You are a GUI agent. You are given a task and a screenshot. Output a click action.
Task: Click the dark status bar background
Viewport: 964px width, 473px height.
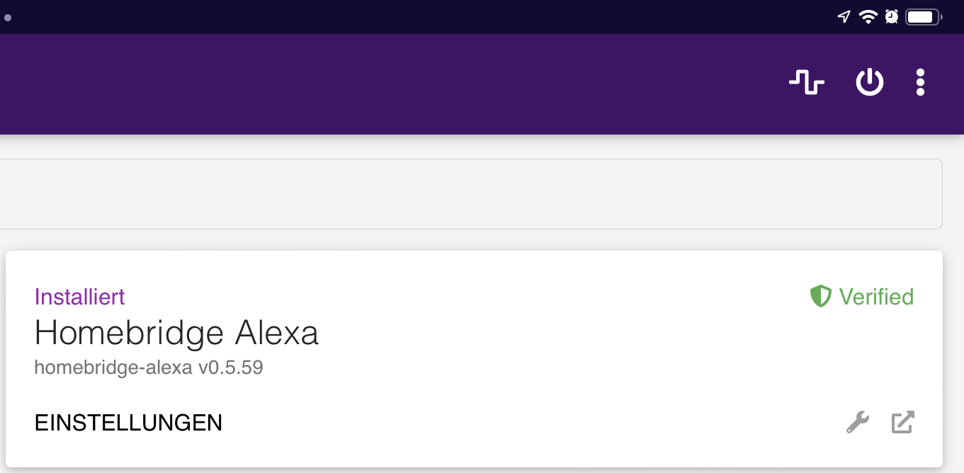(x=425, y=17)
